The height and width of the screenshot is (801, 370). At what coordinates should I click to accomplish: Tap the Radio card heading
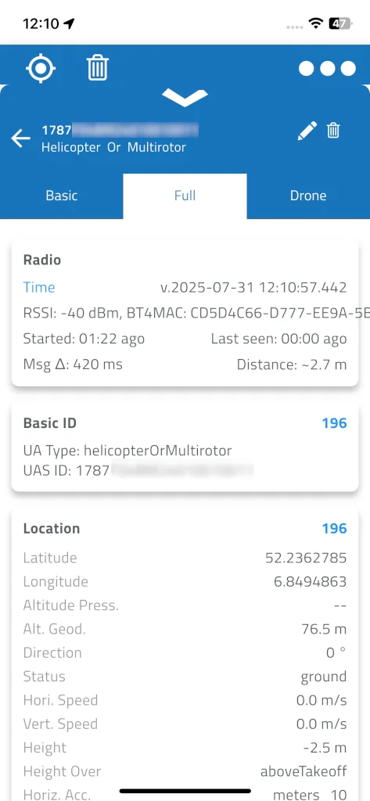coord(42,260)
